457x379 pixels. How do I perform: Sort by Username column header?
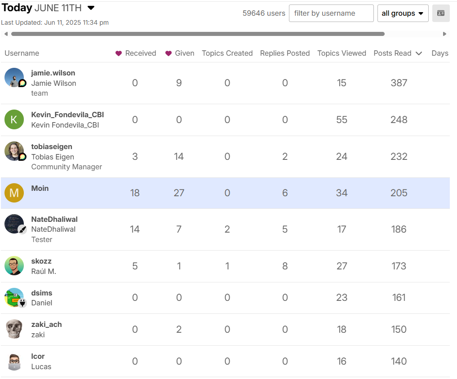[x=22, y=53]
